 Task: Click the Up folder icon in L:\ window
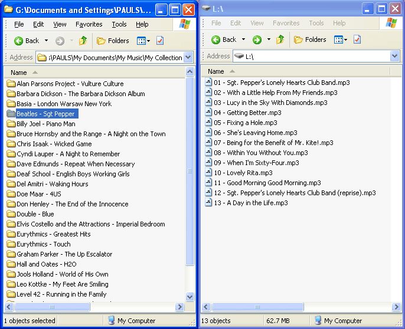280,40
